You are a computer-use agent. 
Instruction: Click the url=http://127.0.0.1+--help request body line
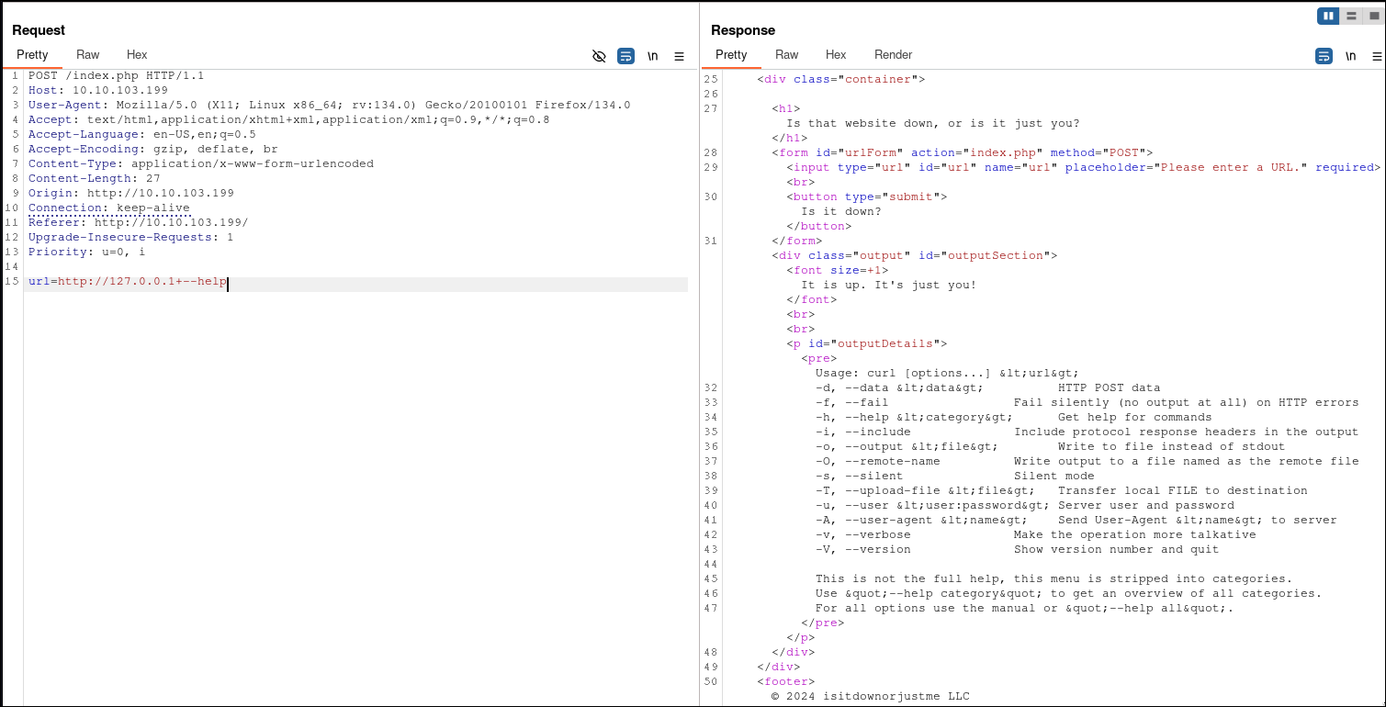coord(128,281)
